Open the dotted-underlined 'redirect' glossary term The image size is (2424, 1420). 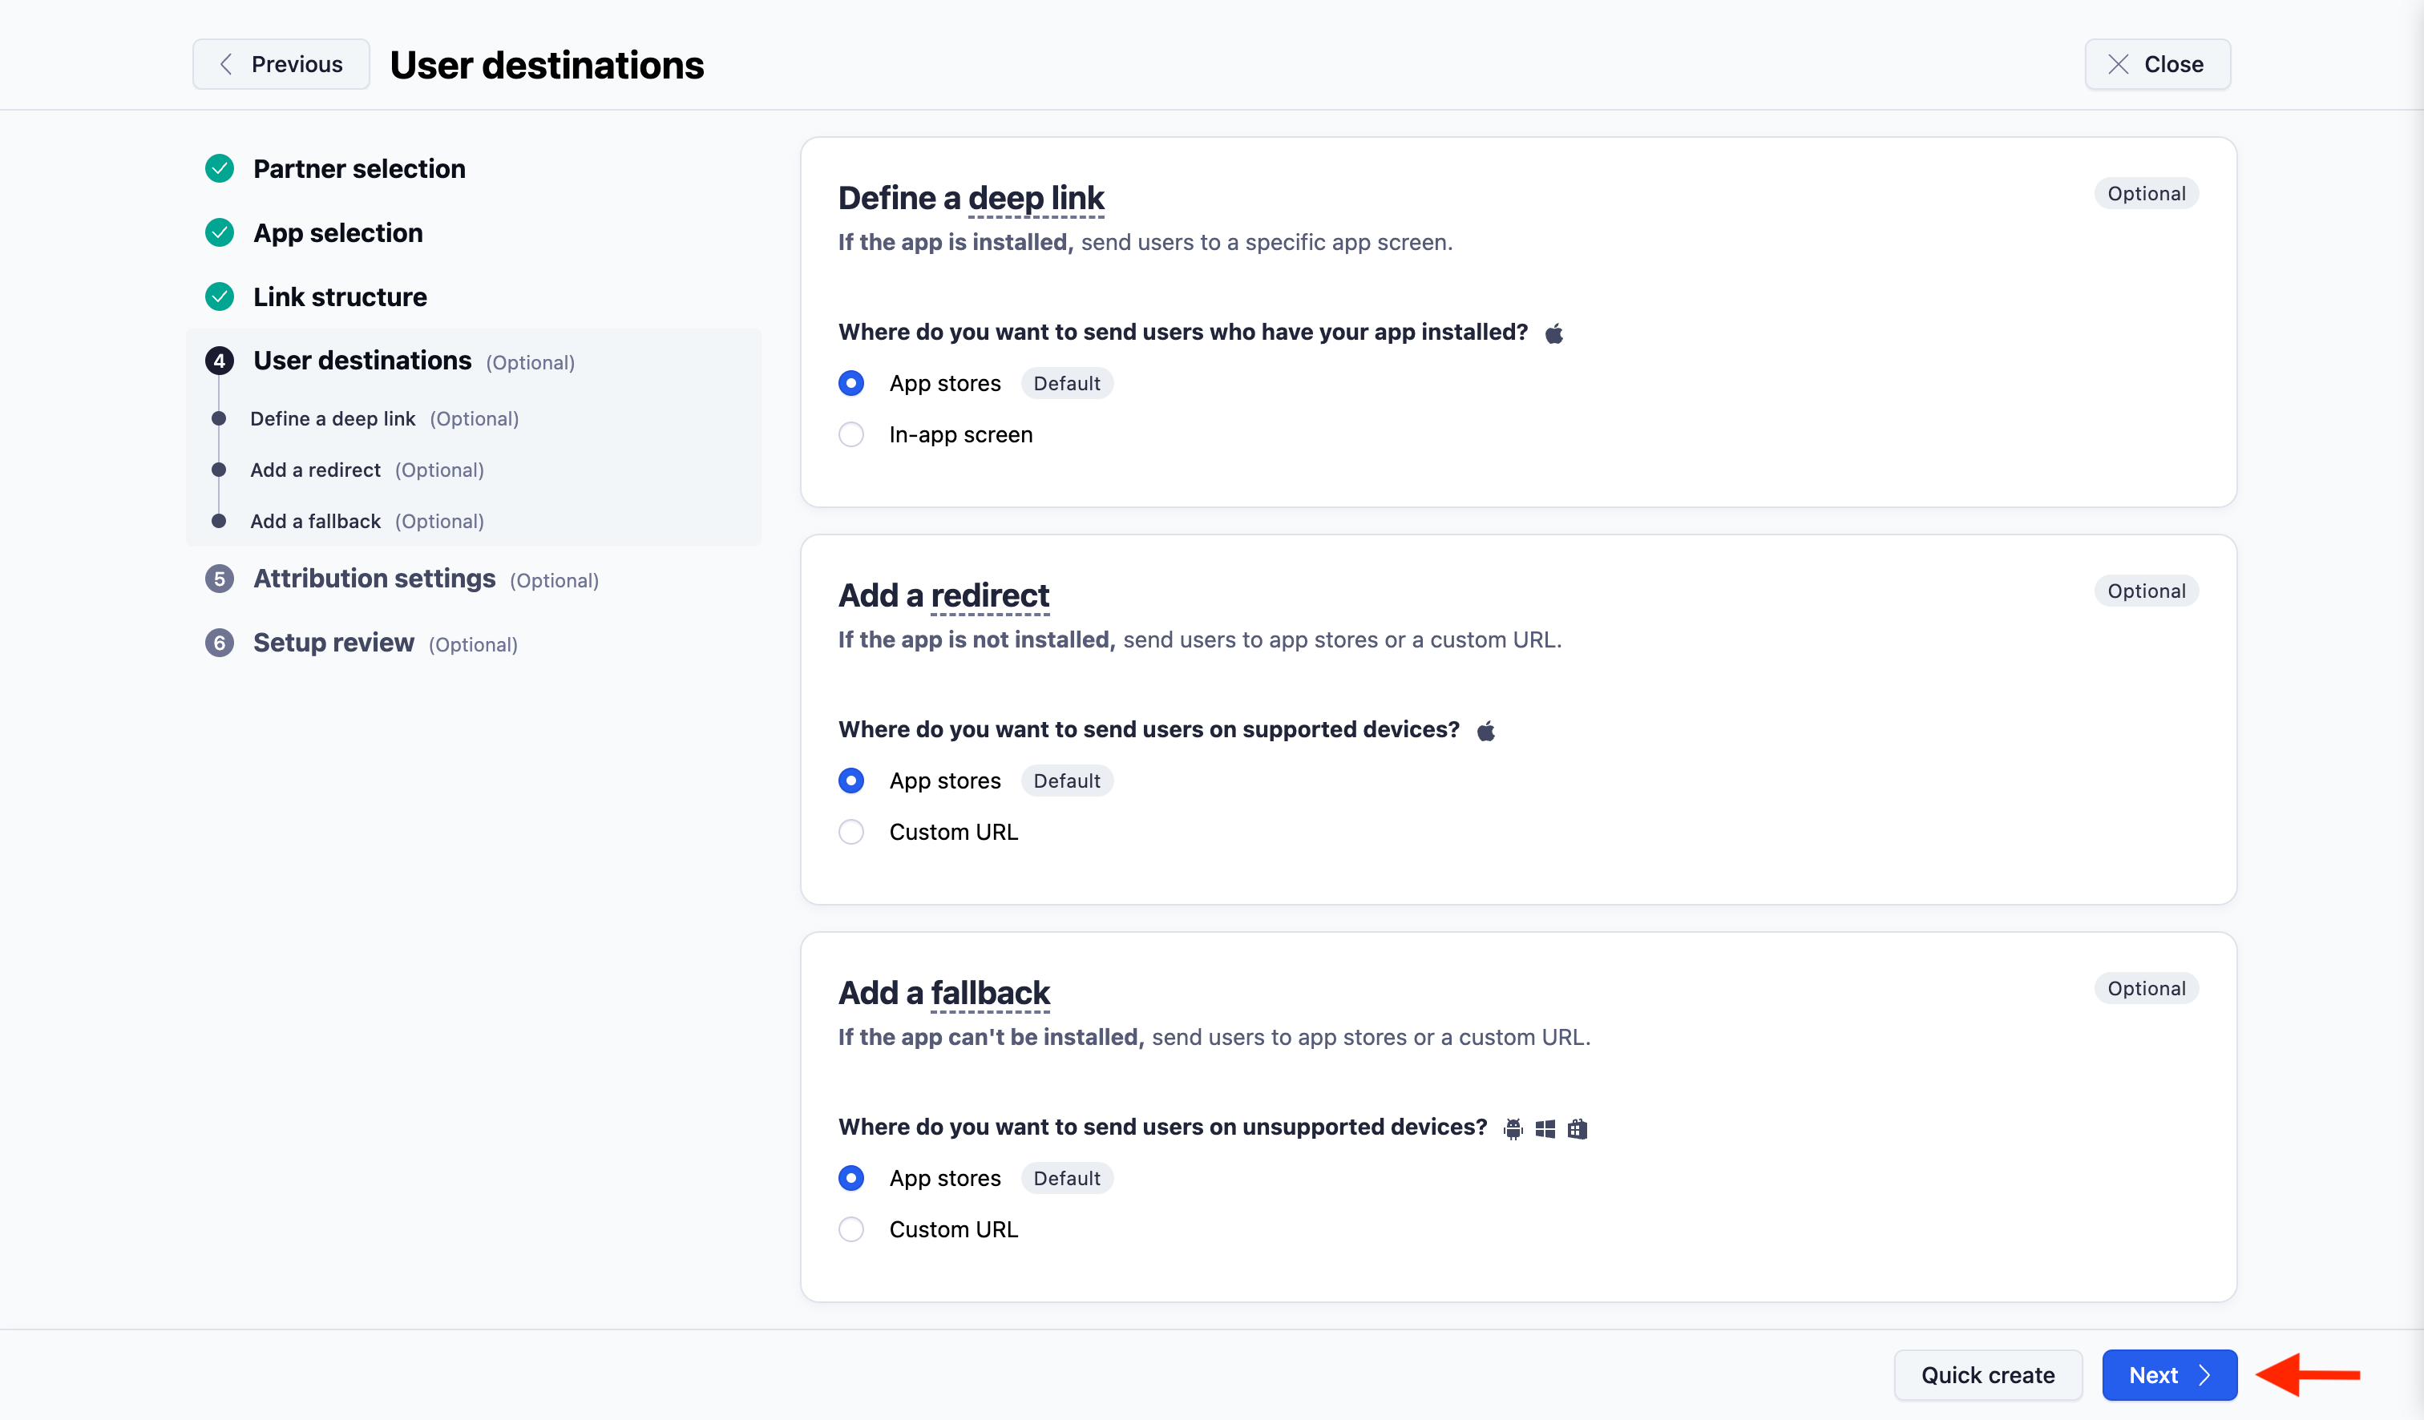(991, 595)
